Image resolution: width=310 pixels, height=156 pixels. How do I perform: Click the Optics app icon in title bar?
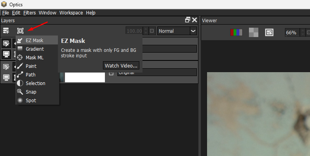click(4, 4)
